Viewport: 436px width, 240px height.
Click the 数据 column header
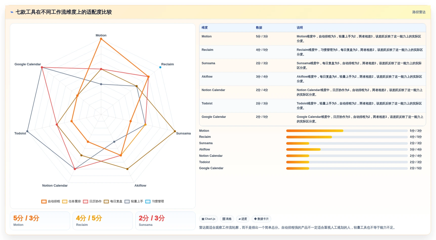point(259,28)
